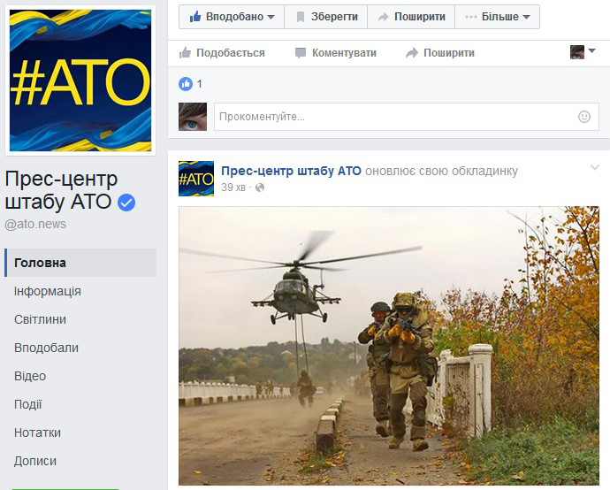The image size is (610, 490).
Task: Click Коментувати under the post
Action: [x=335, y=53]
